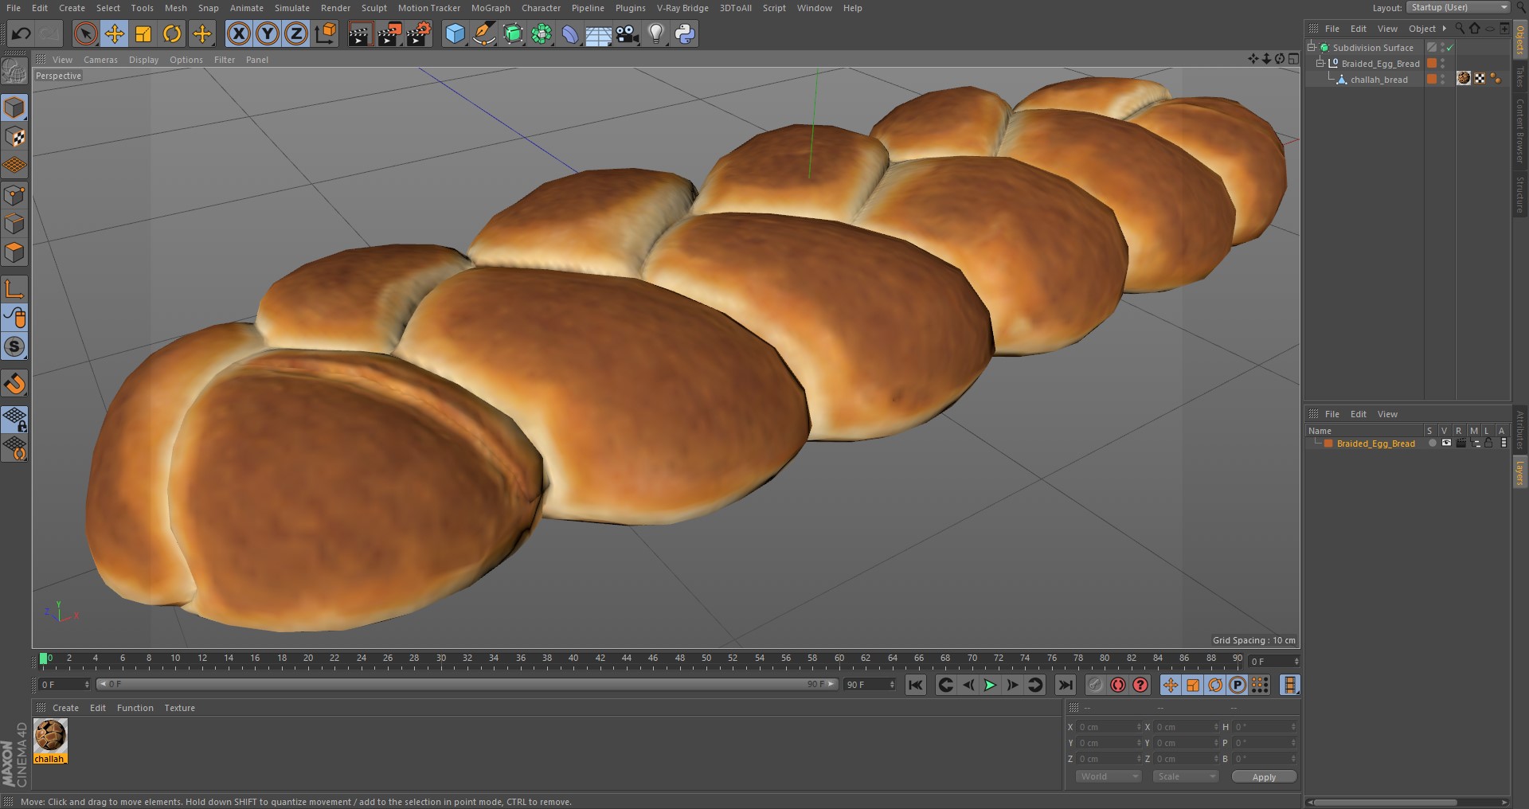
Task: Render to Picture Viewer
Action: 389,33
